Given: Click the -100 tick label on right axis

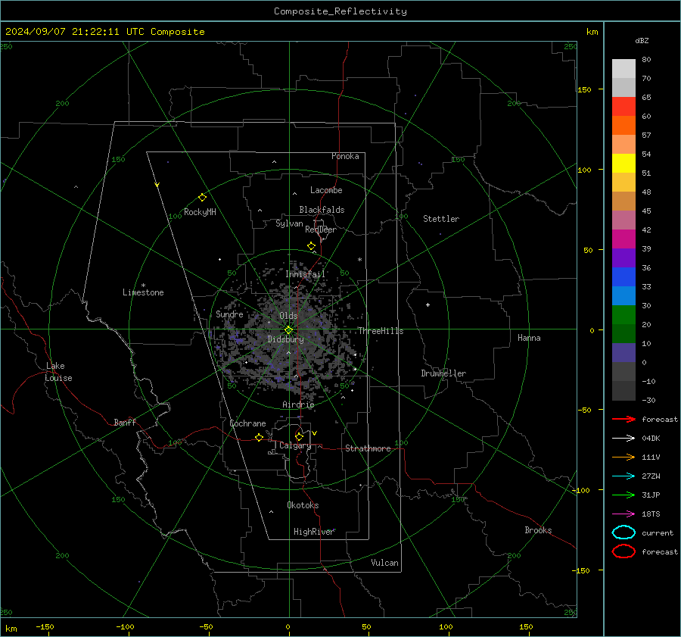Looking at the screenshot, I should click(581, 490).
